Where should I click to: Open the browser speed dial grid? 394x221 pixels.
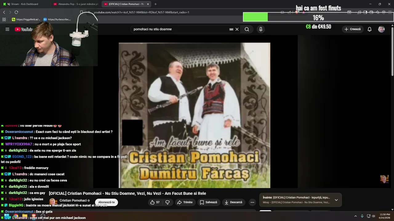tap(4, 19)
